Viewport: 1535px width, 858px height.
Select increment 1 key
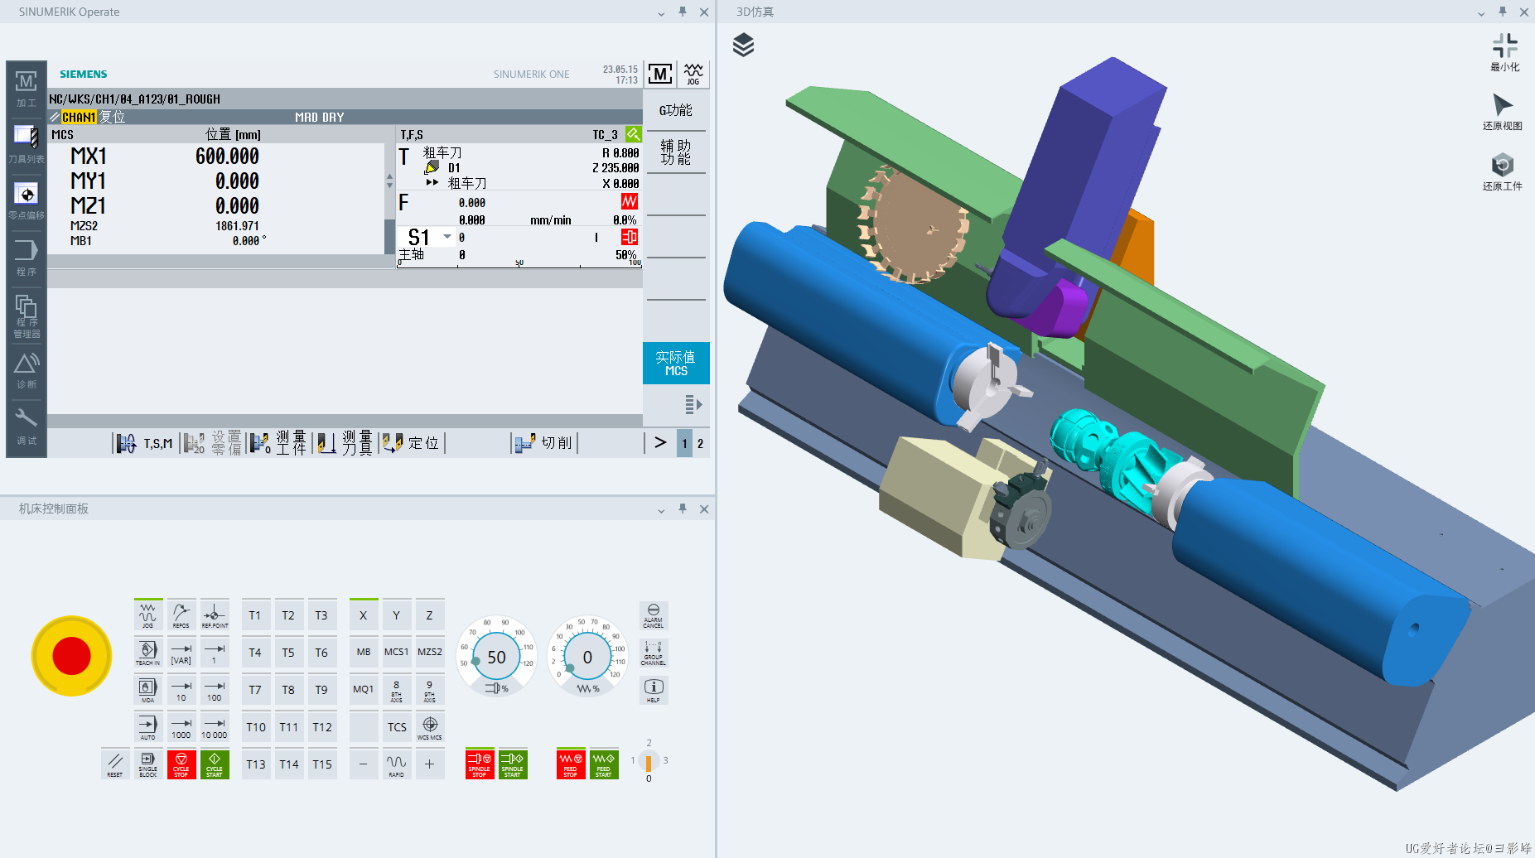tap(215, 653)
